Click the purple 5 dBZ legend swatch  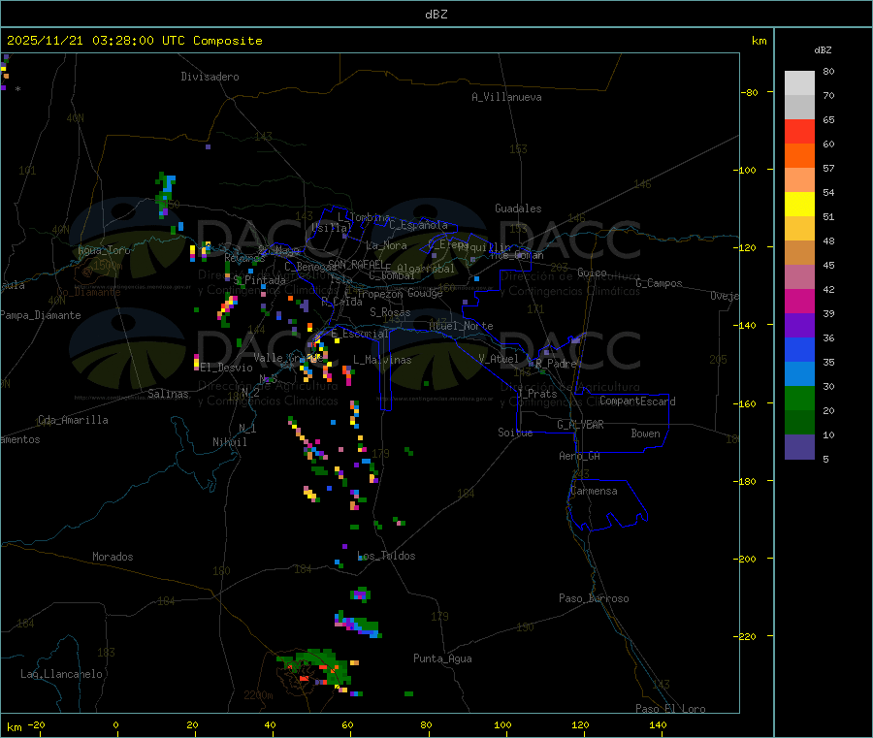pos(799,447)
